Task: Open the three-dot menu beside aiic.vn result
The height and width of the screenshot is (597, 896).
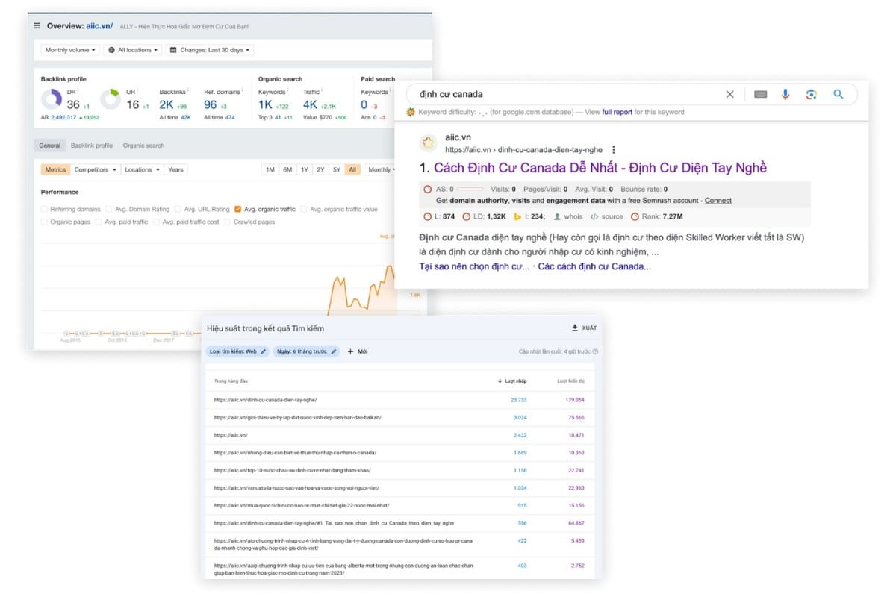Action: coord(614,149)
